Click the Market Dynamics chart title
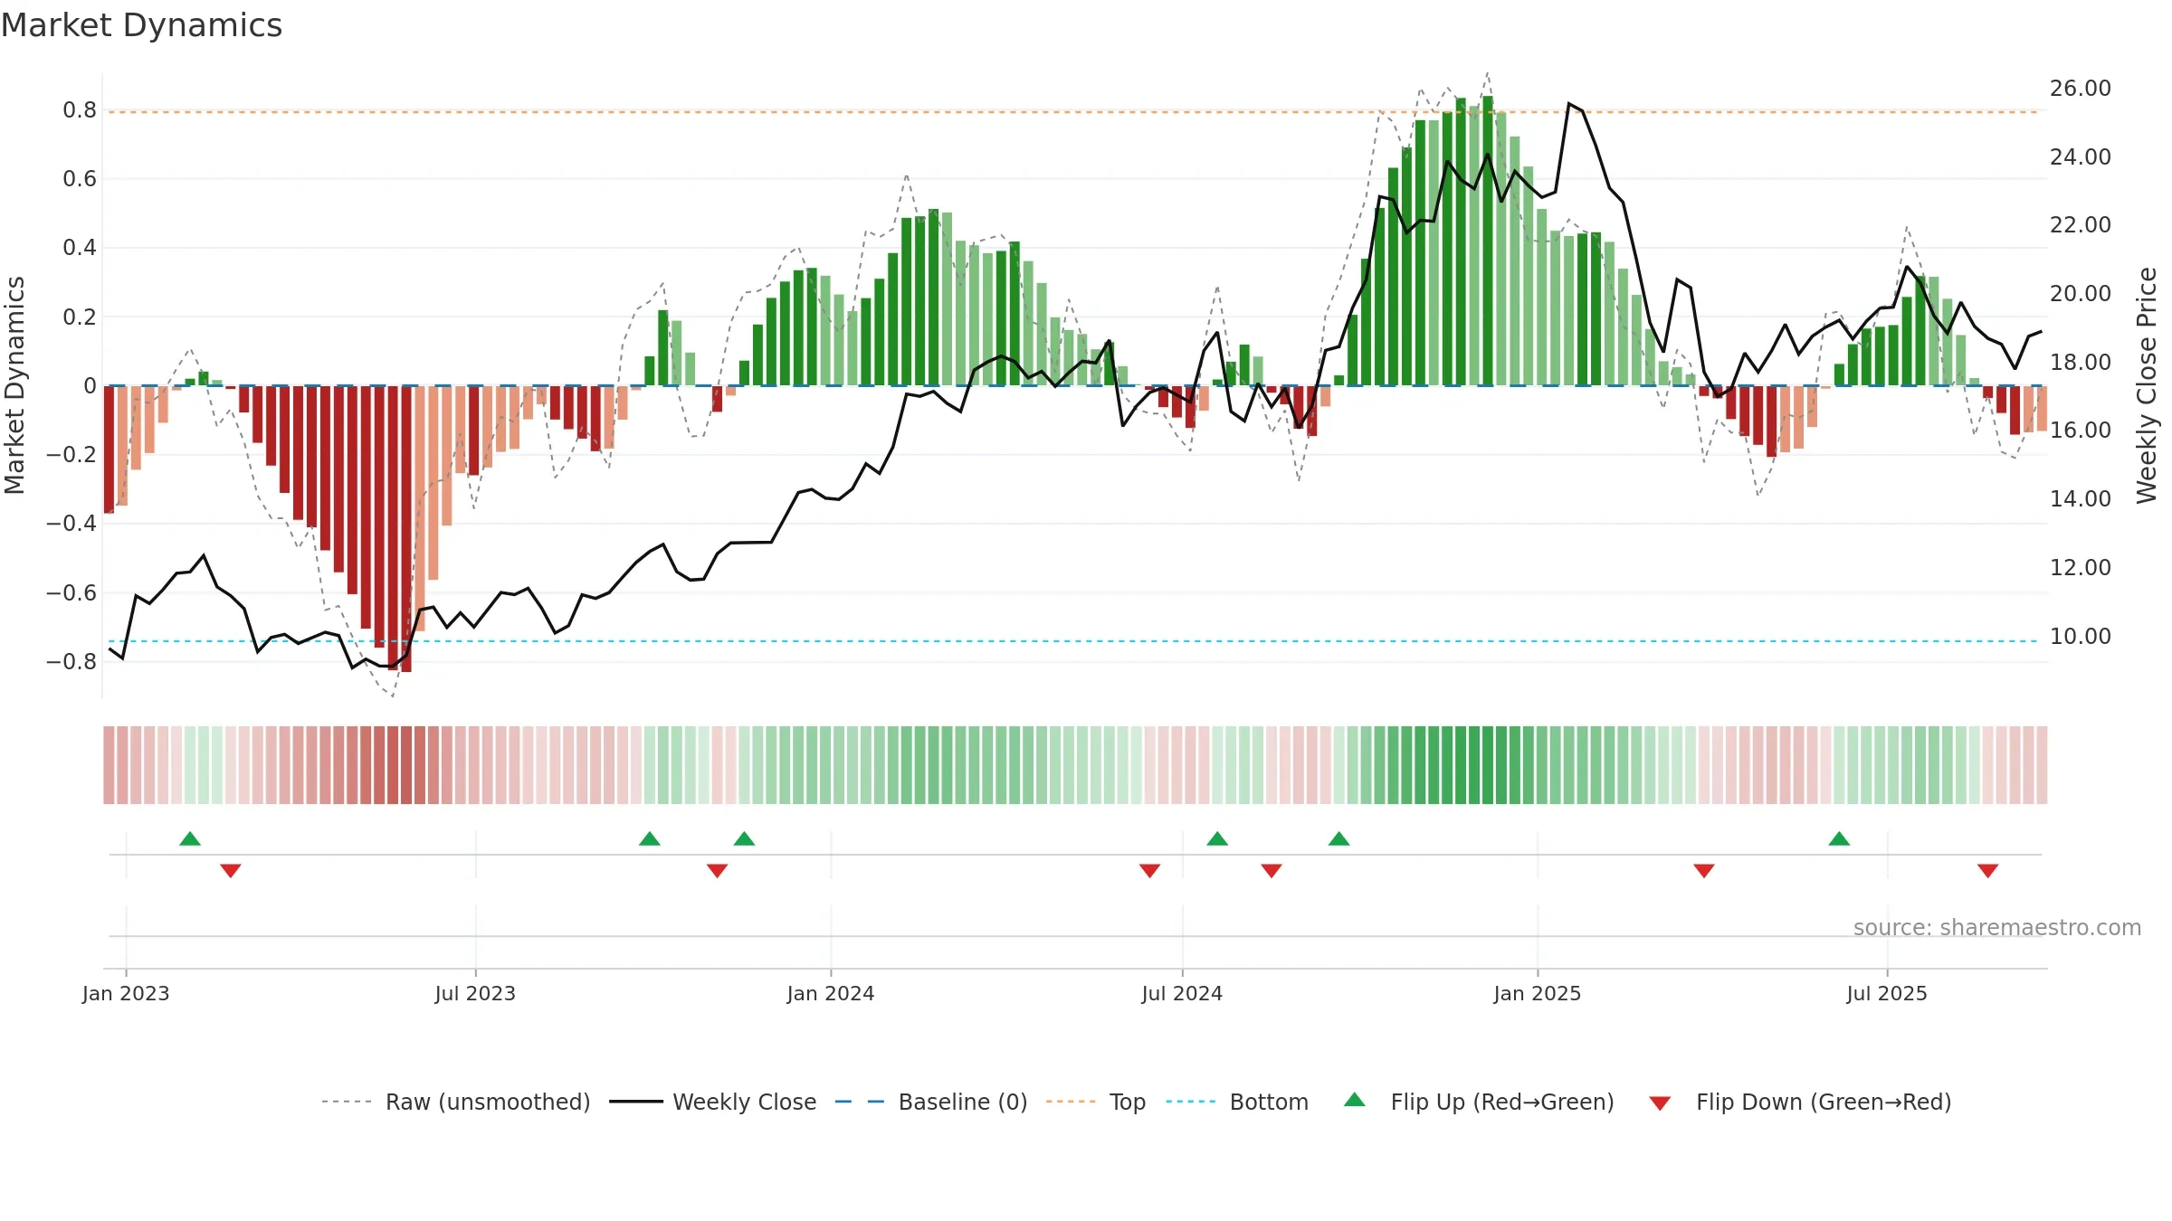The height and width of the screenshot is (1221, 2172). [141, 25]
